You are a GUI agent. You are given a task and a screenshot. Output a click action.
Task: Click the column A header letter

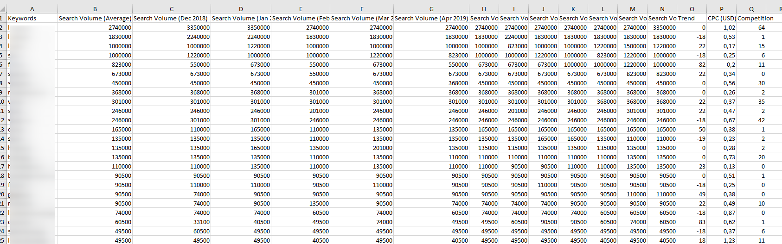click(x=32, y=9)
